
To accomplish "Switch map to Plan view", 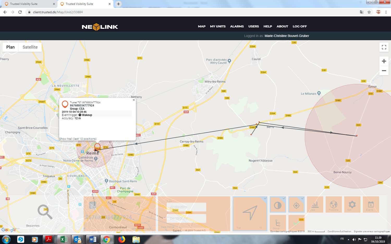I will (10, 47).
